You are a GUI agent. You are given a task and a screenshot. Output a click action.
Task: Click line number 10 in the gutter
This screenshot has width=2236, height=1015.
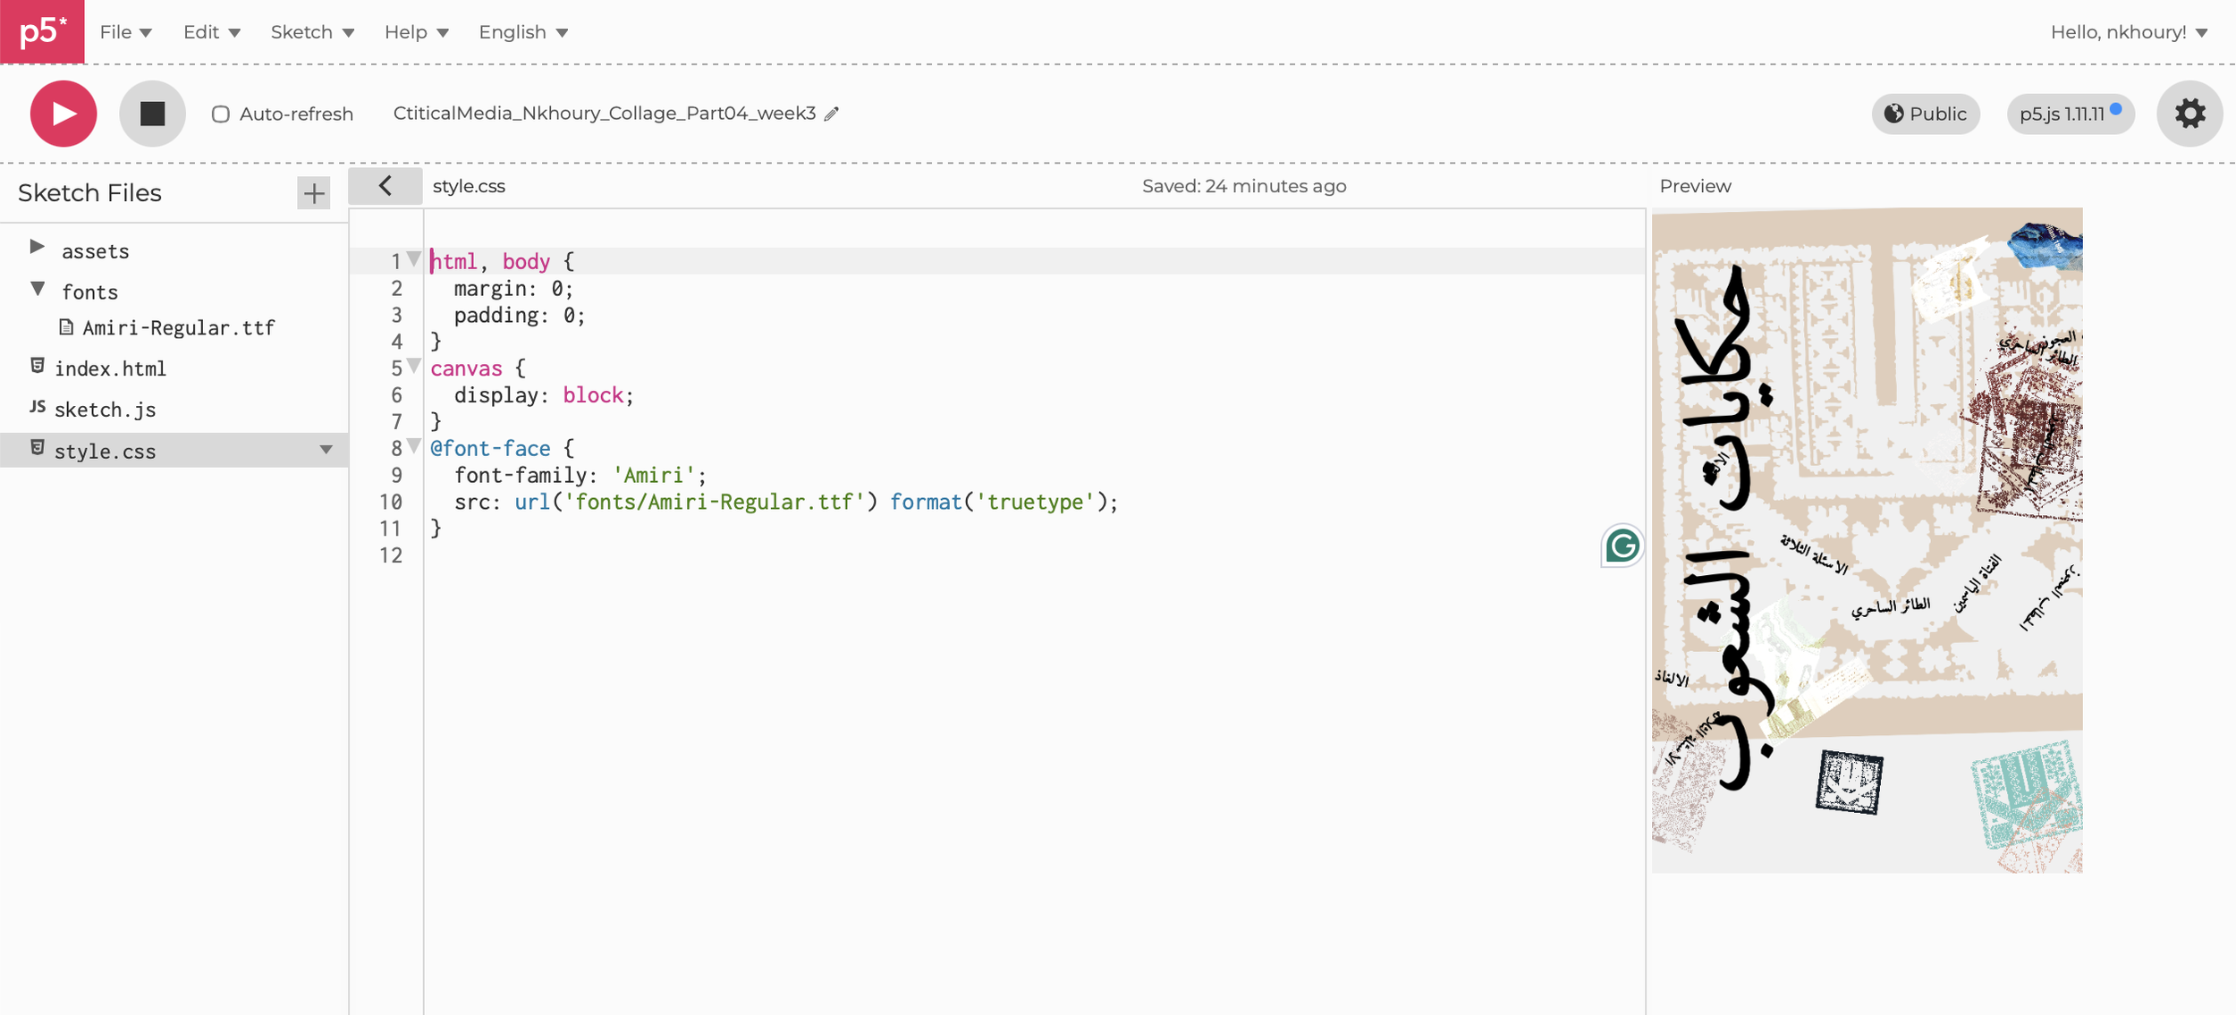pyautogui.click(x=391, y=502)
